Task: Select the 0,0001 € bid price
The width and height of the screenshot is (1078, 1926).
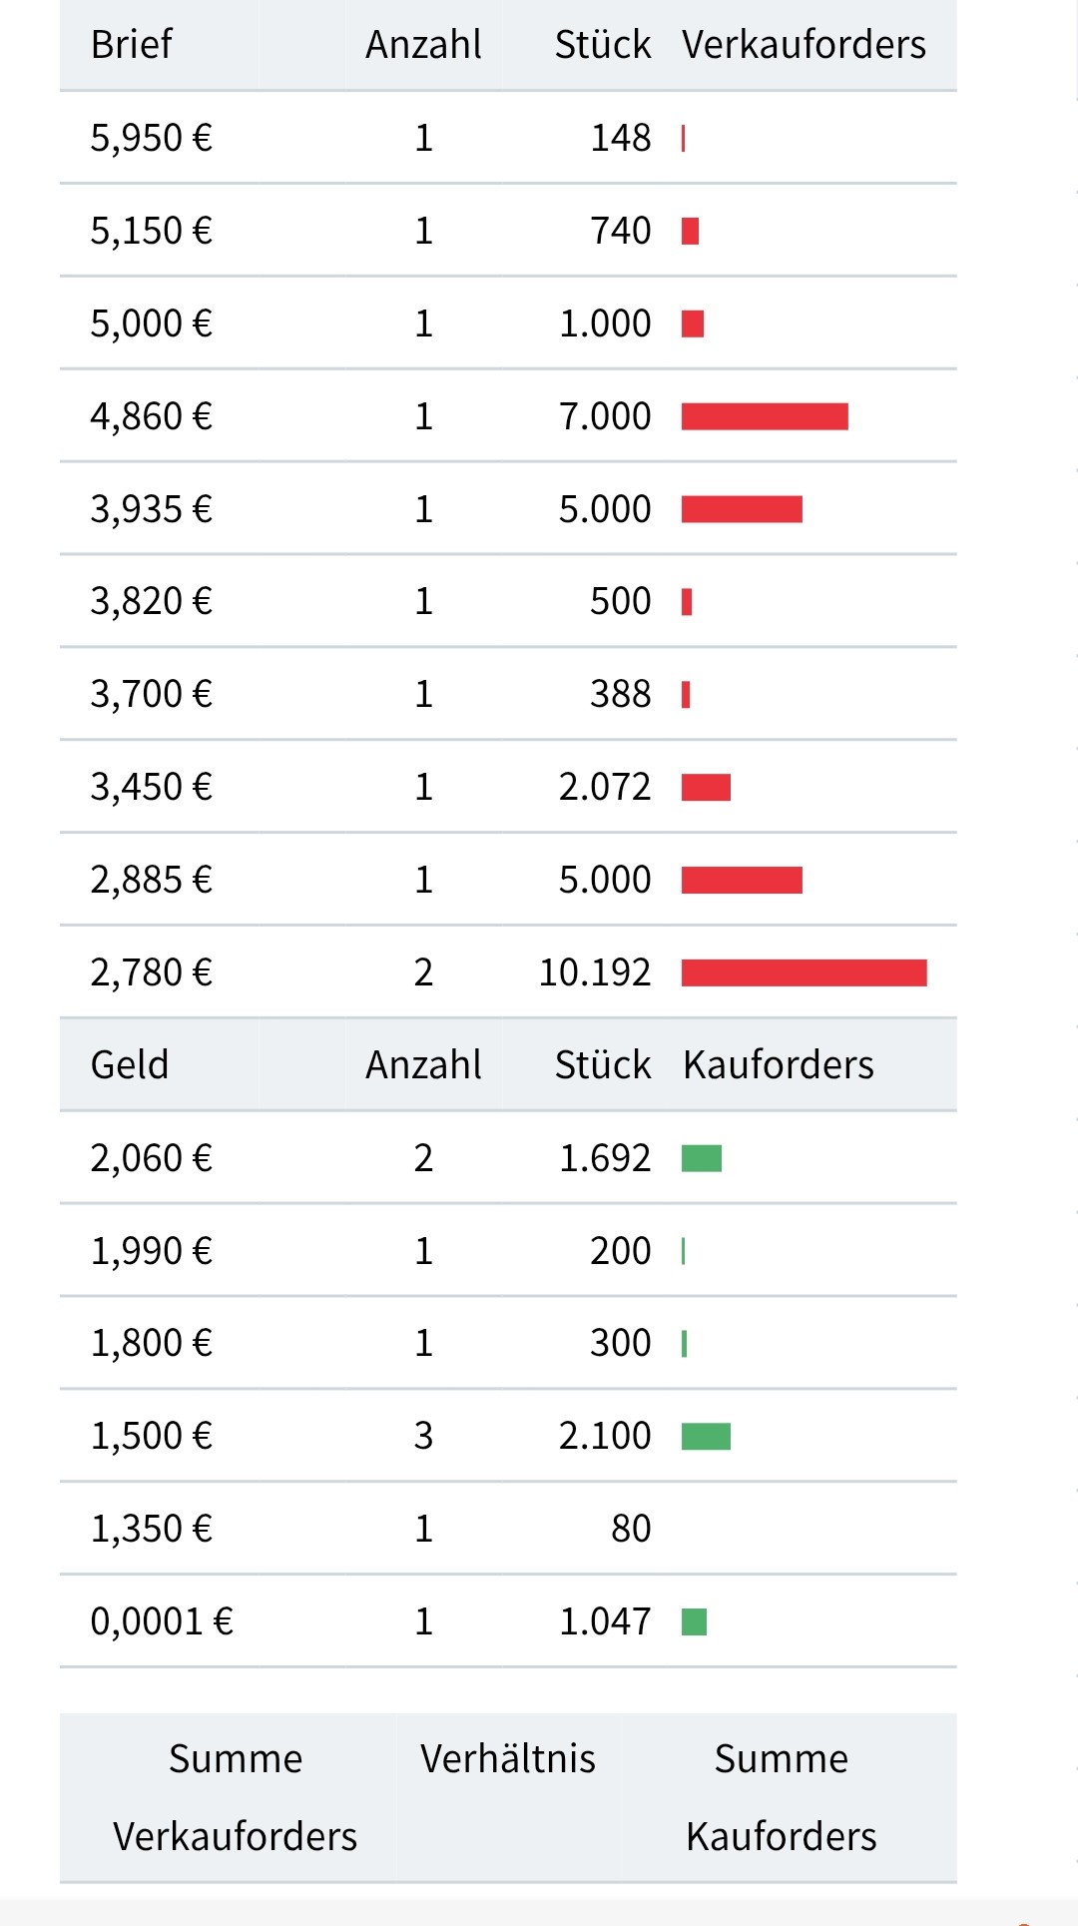Action: coord(162,1621)
